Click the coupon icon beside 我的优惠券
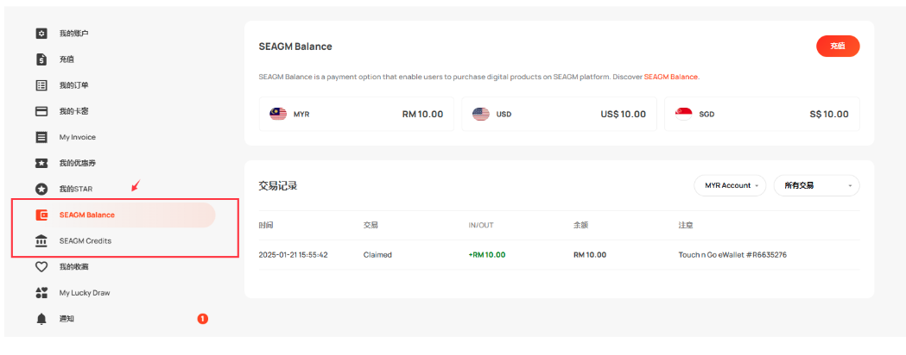This screenshot has height=355, width=906. tap(41, 163)
